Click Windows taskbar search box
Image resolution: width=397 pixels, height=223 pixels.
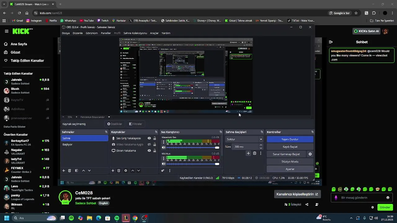pos(35,218)
